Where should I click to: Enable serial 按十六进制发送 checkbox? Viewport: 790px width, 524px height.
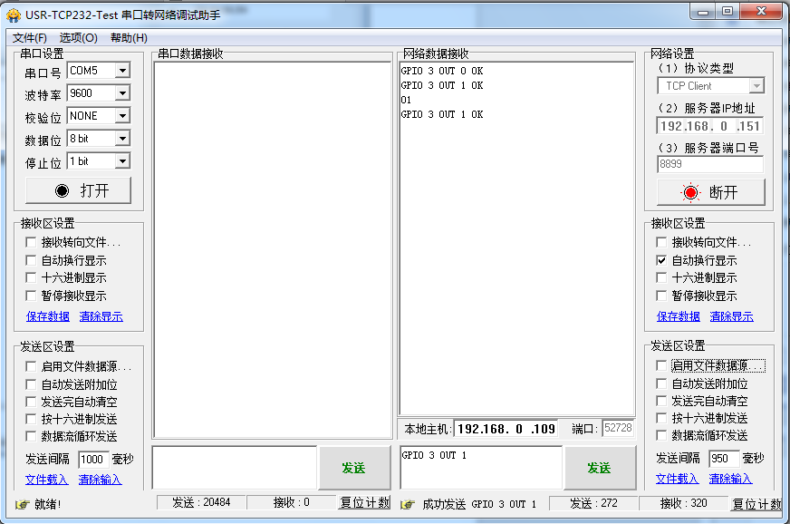coord(32,419)
